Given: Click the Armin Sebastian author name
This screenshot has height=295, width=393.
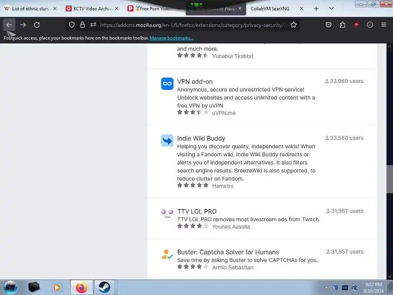Looking at the screenshot, I should click(233, 267).
